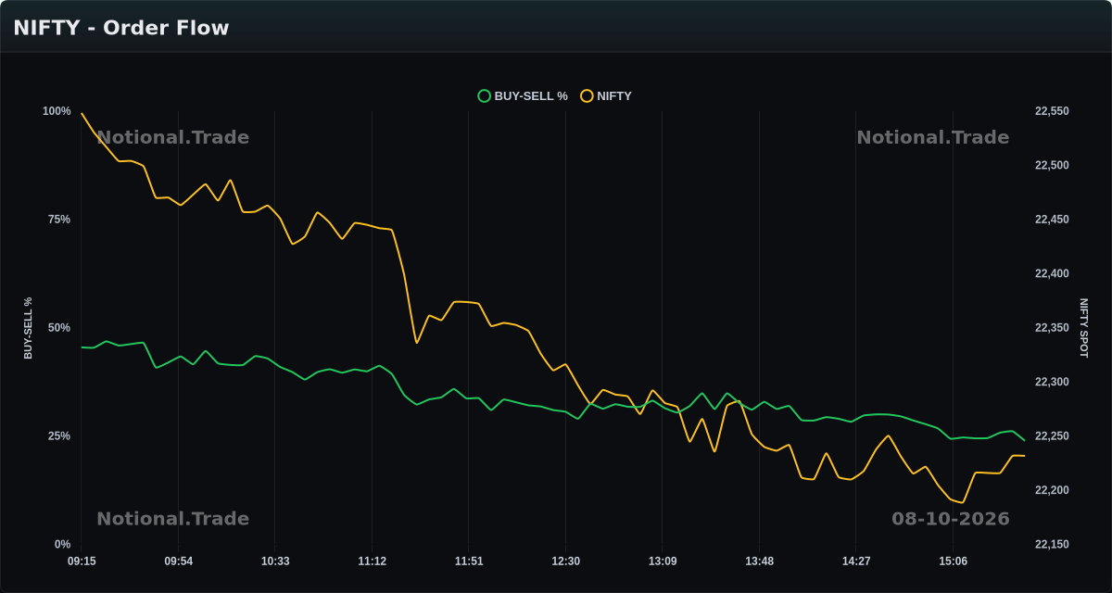
Task: Click the 22,450 right axis label
Action: (x=1052, y=220)
